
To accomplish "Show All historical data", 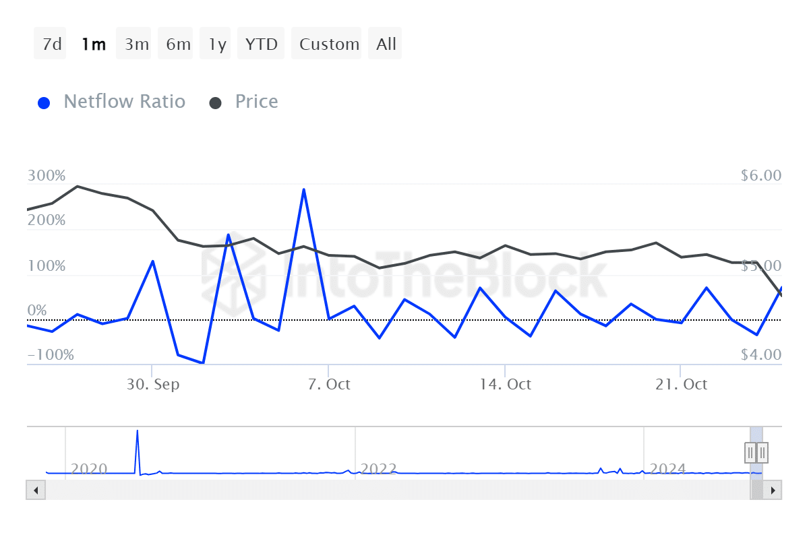I will click(x=386, y=44).
